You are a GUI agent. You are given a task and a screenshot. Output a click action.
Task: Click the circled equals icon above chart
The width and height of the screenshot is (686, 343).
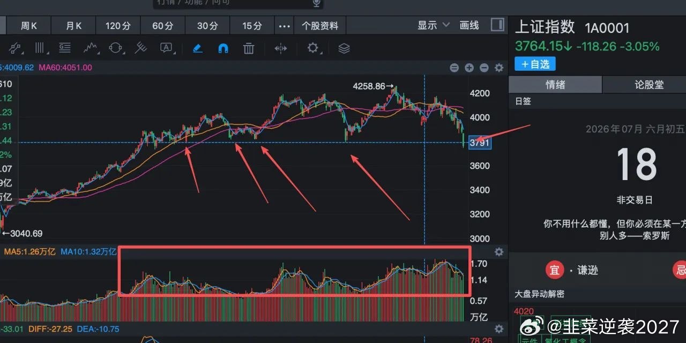coord(454,68)
